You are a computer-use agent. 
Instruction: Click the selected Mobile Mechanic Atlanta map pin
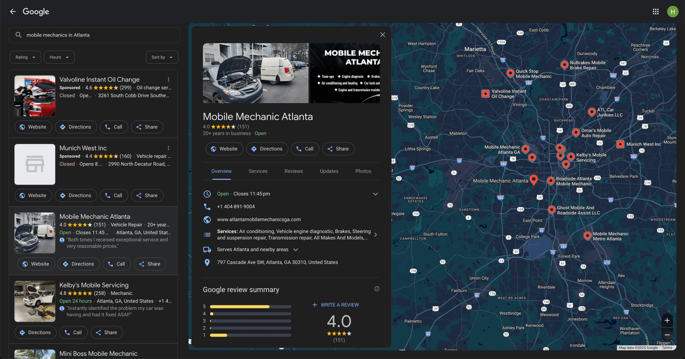click(x=533, y=180)
